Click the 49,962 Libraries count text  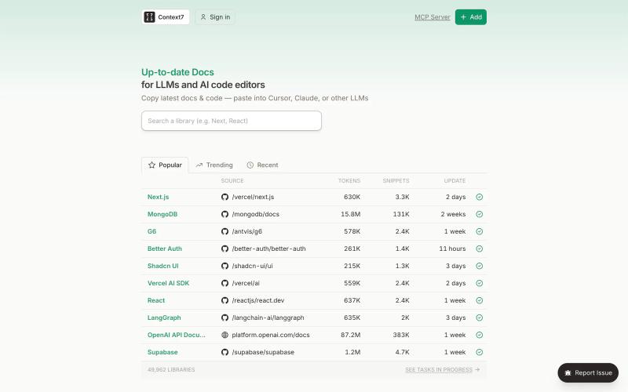pyautogui.click(x=171, y=369)
